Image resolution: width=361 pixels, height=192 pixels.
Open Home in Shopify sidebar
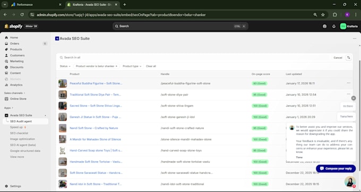pos(14,38)
